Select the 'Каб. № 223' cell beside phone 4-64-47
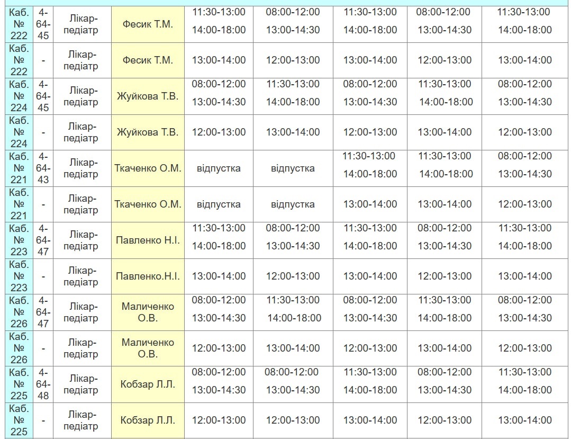The width and height of the screenshot is (571, 439). pos(20,240)
